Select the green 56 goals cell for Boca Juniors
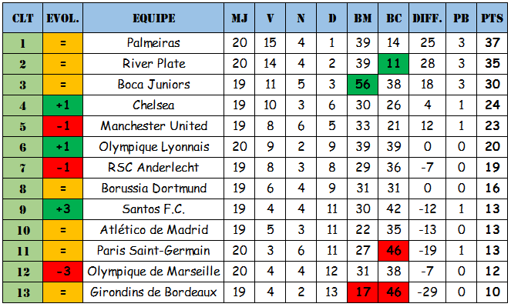This screenshot has height=307, width=511. click(x=362, y=85)
